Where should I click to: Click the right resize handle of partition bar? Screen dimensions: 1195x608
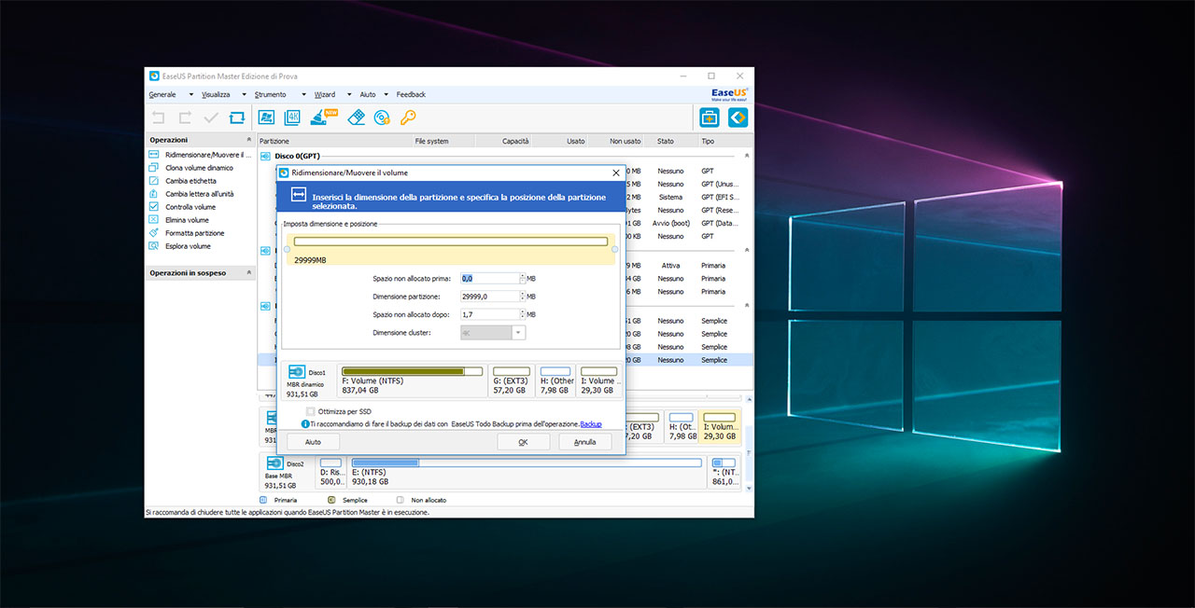[x=614, y=249]
